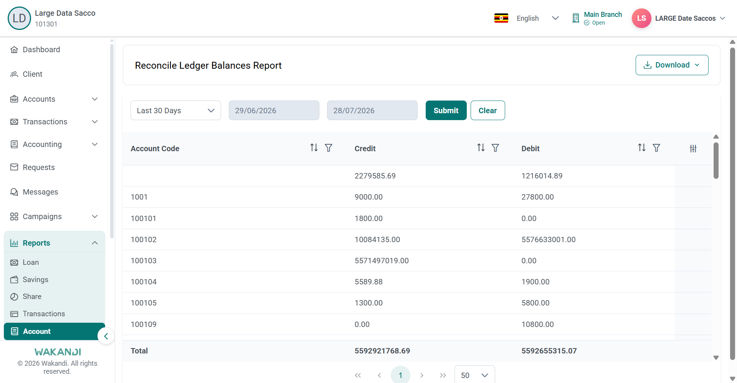Image resolution: width=737 pixels, height=383 pixels.
Task: Click the table scrollbar up arrow
Action: tap(716, 137)
